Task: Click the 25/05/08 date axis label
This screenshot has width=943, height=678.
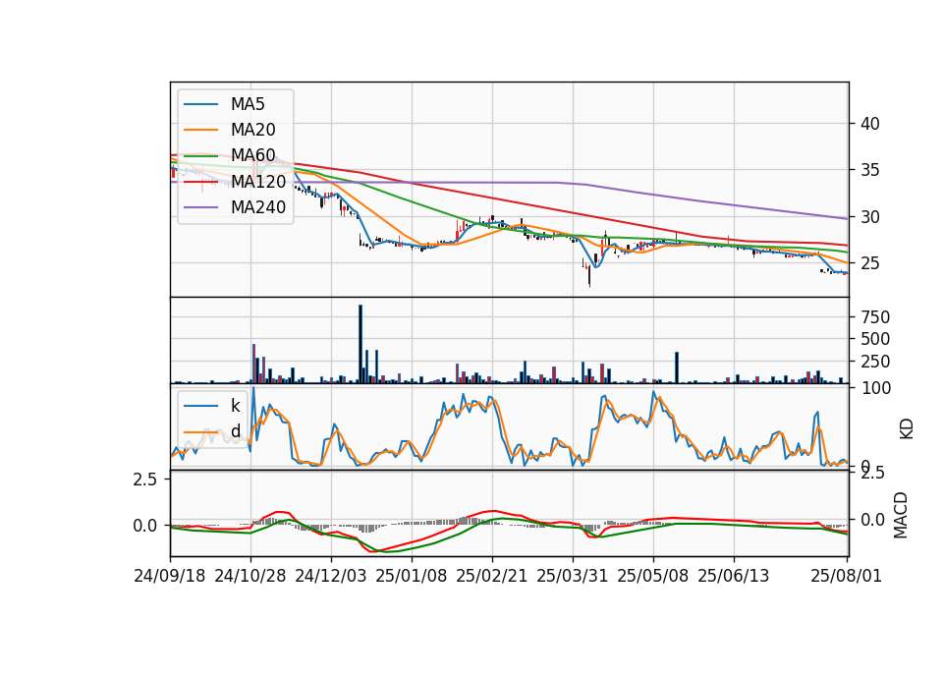Action: pos(653,576)
